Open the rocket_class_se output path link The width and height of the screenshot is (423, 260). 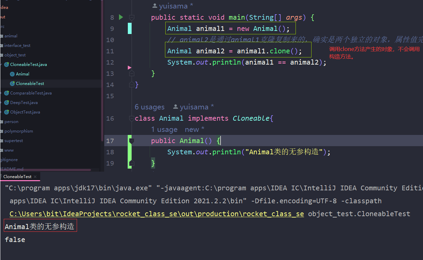(x=156, y=214)
